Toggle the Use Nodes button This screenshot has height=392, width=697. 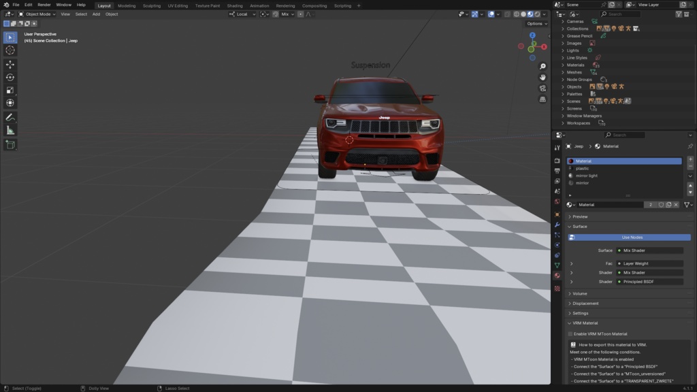coord(629,238)
